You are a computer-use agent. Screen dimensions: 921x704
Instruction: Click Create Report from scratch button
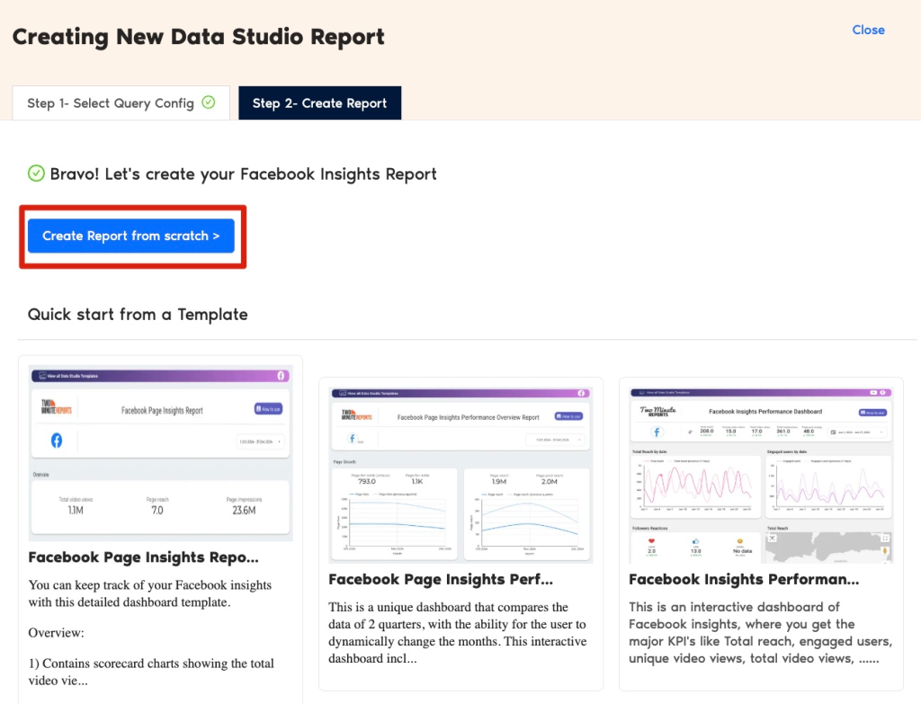coord(131,236)
